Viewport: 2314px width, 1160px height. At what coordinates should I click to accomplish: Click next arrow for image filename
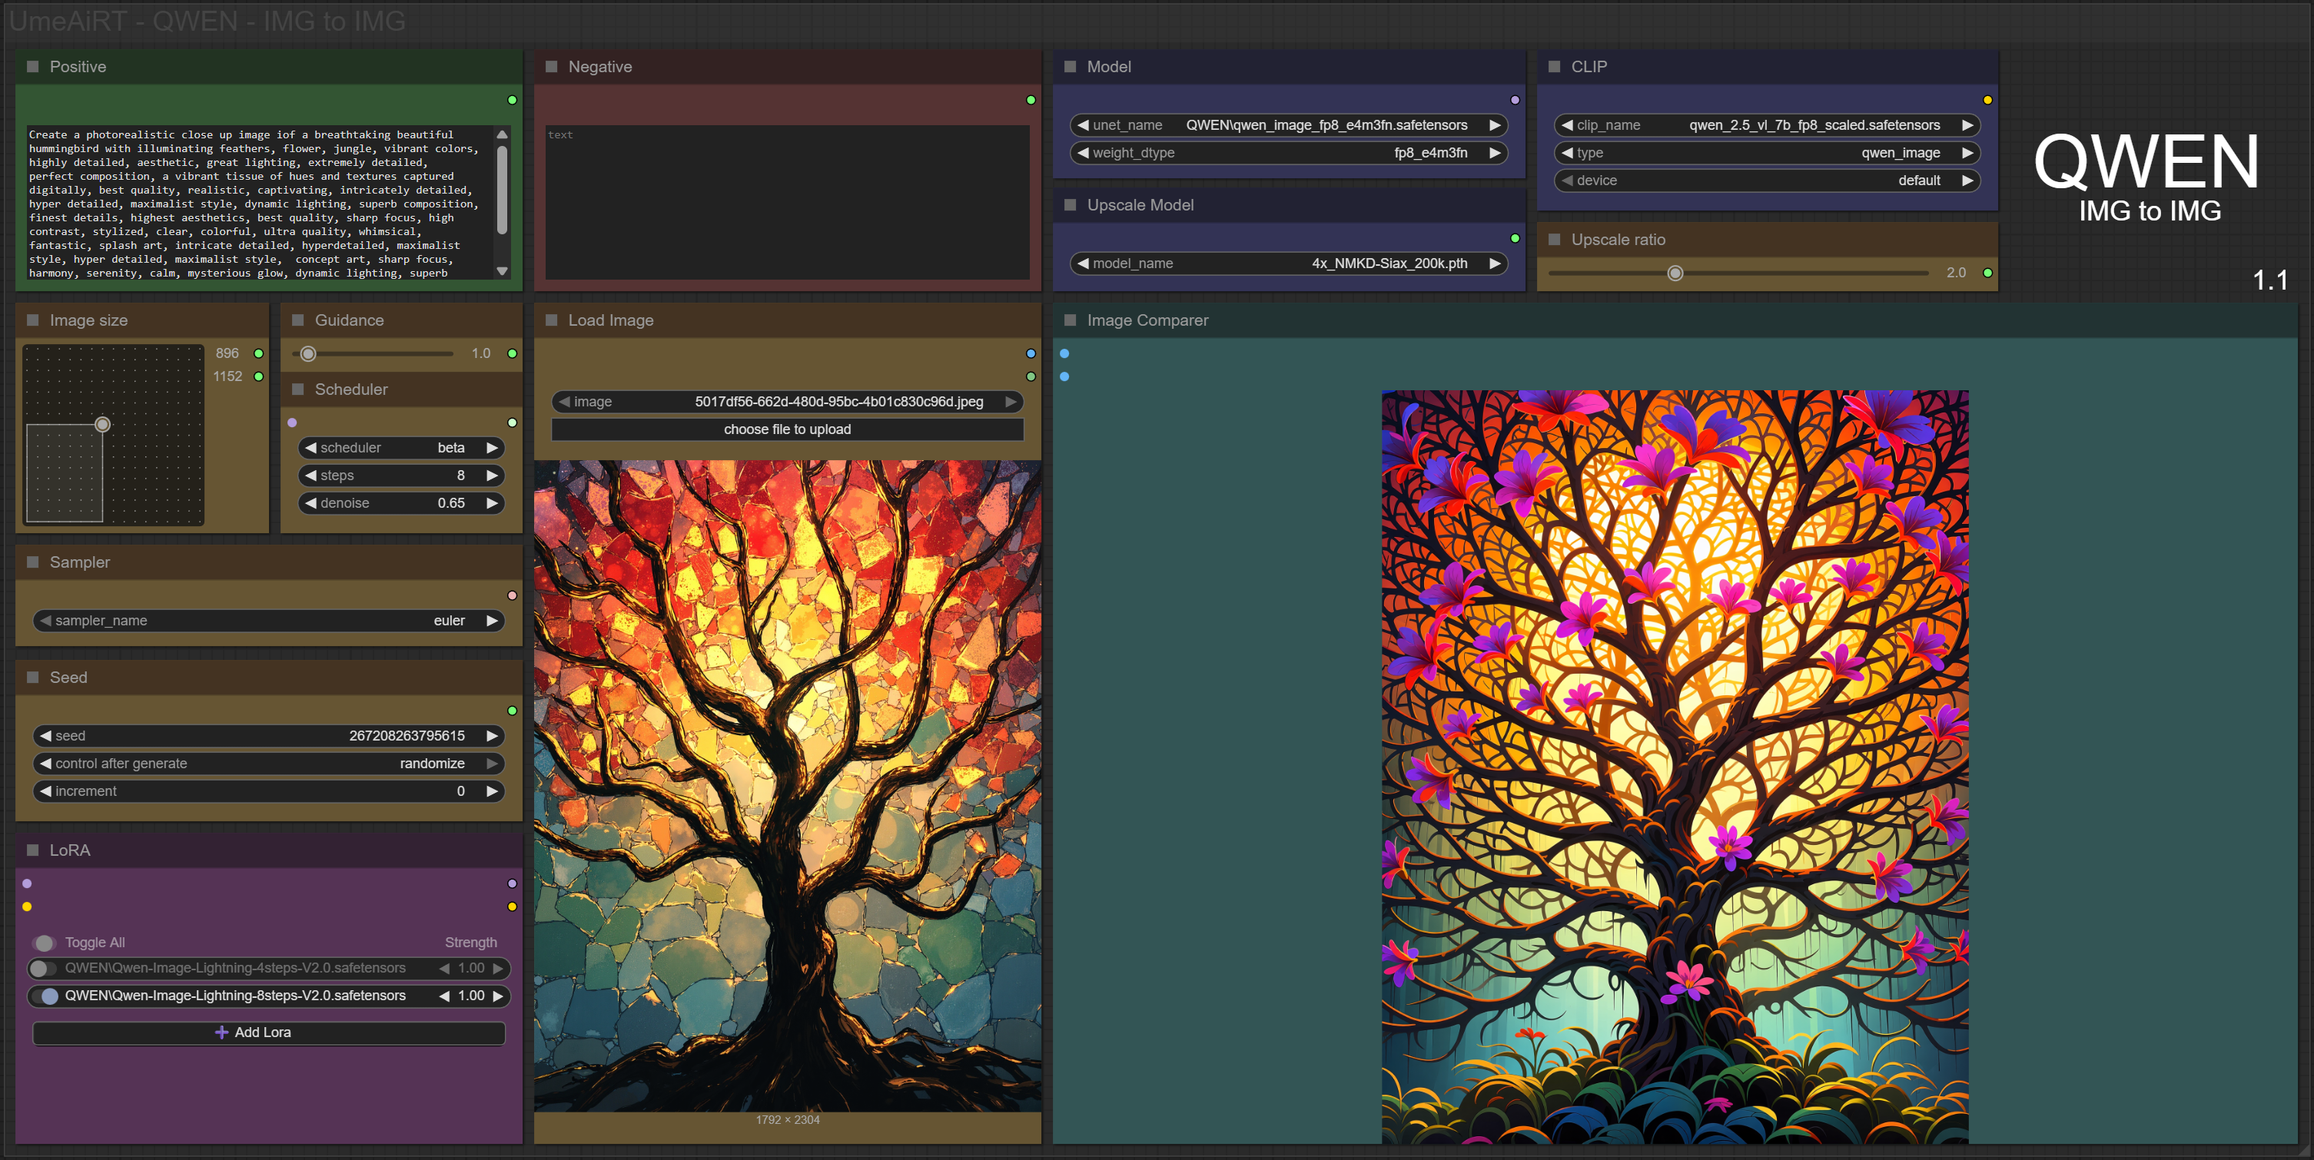(x=1011, y=401)
